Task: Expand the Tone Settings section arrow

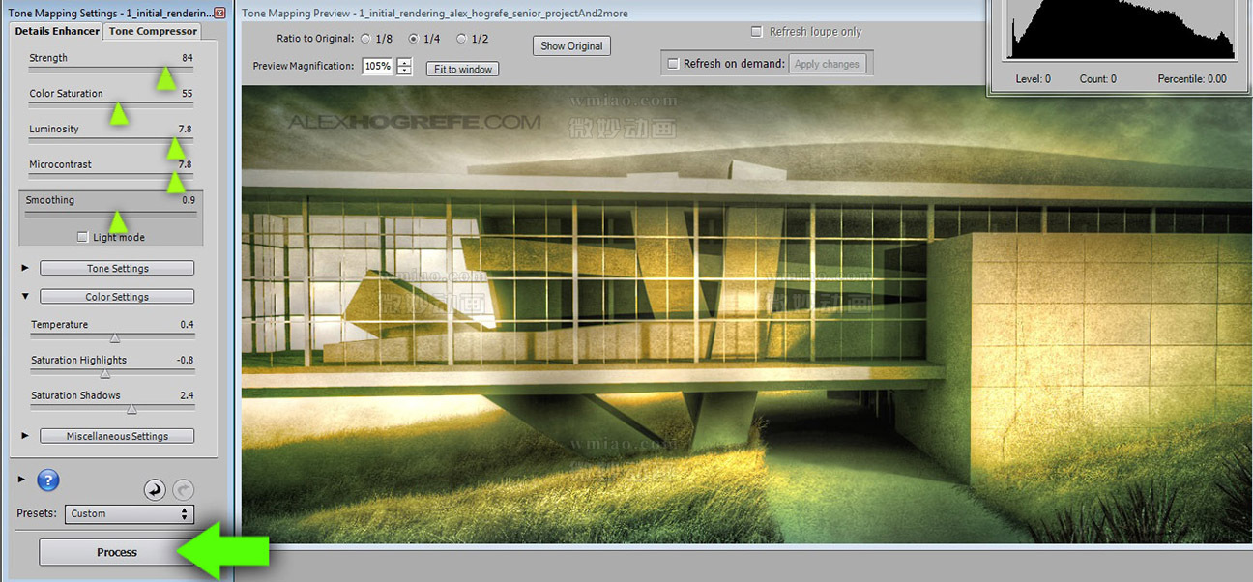Action: tap(25, 268)
